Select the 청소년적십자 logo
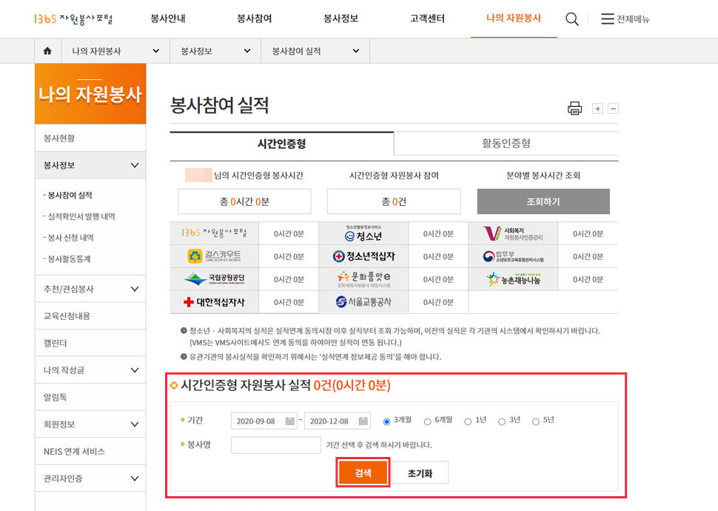 click(x=363, y=256)
